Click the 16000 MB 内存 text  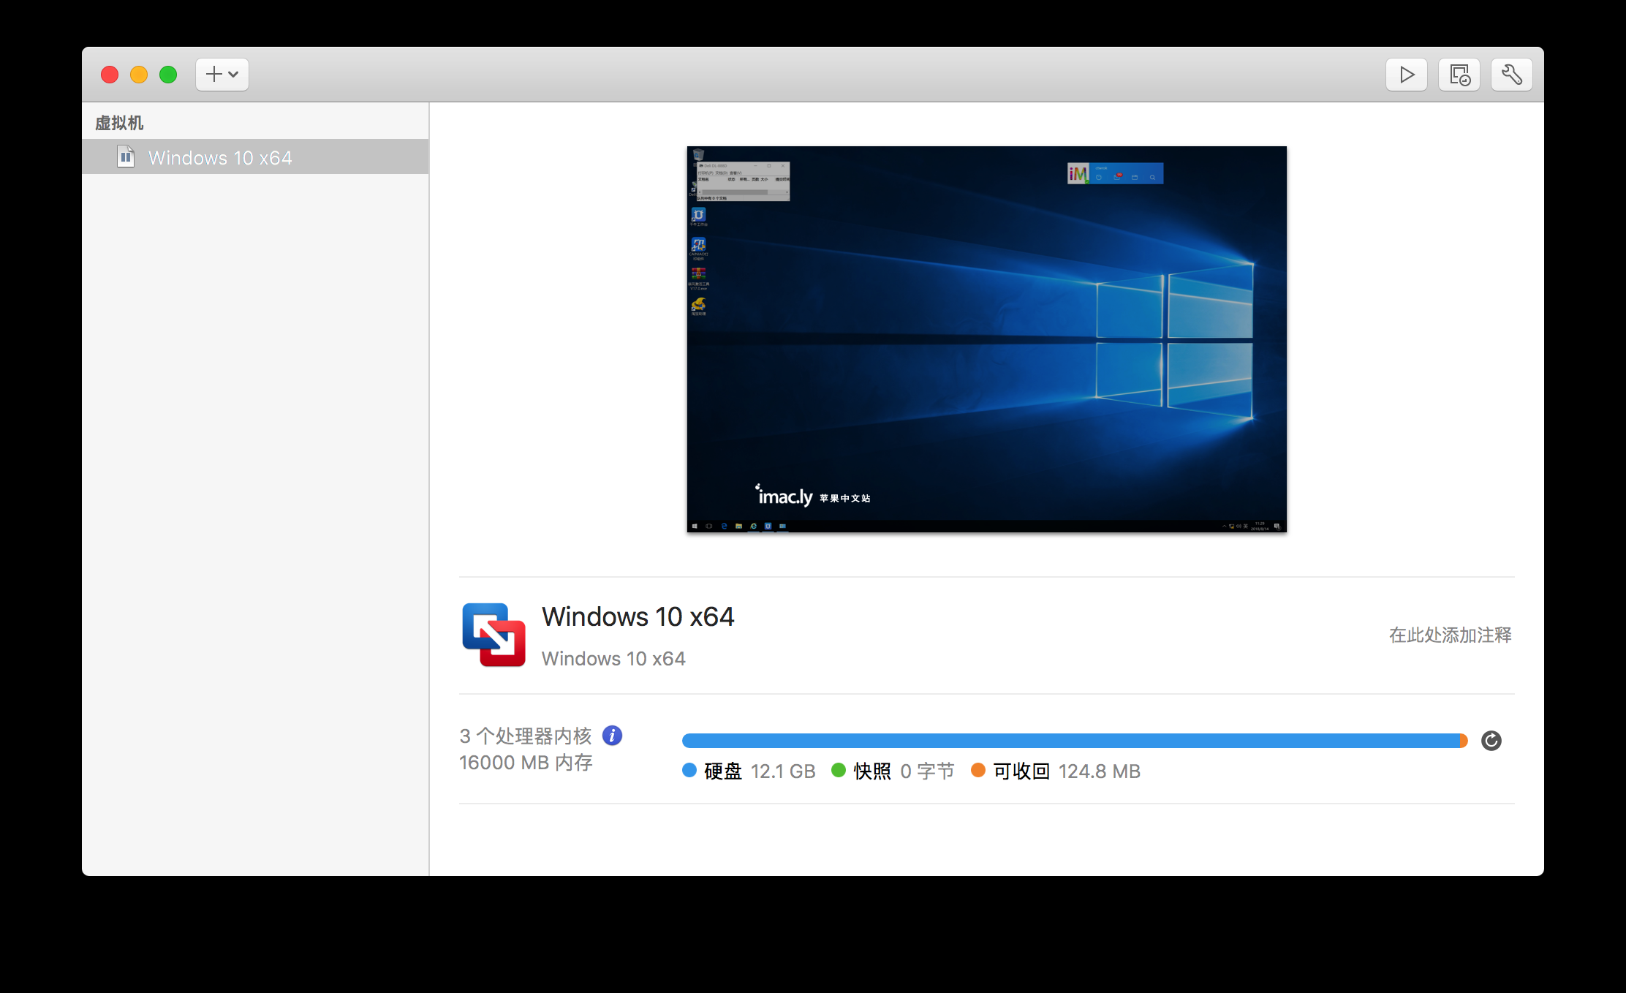(x=526, y=763)
